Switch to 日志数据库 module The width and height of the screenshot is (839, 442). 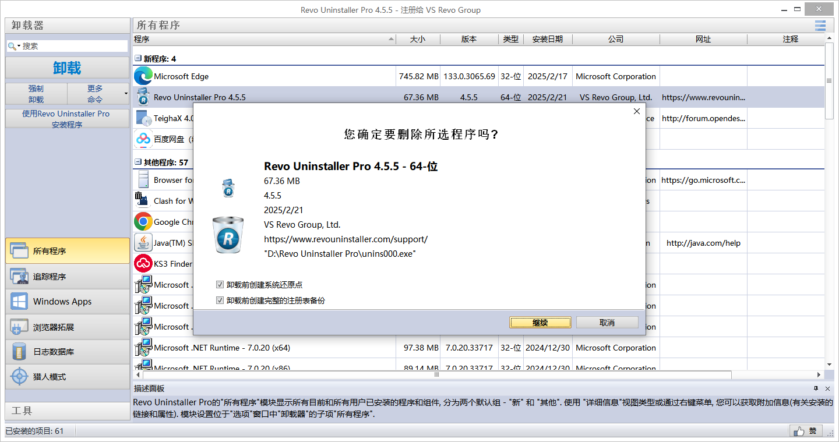coord(68,352)
